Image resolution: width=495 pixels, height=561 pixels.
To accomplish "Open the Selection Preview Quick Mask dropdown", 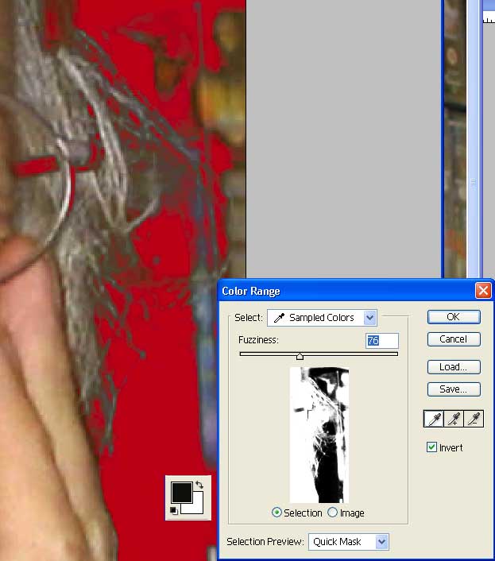I will coord(348,542).
